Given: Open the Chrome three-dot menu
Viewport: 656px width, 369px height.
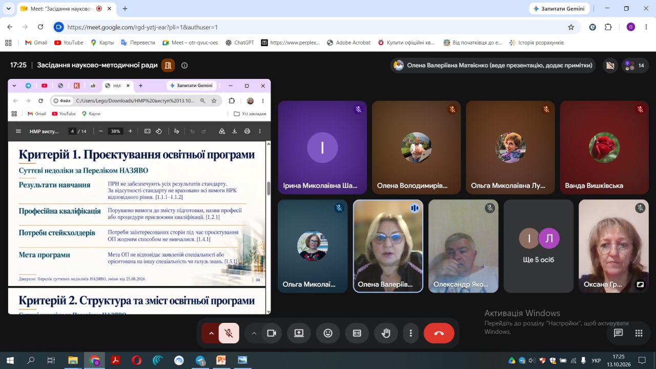Looking at the screenshot, I should [646, 27].
